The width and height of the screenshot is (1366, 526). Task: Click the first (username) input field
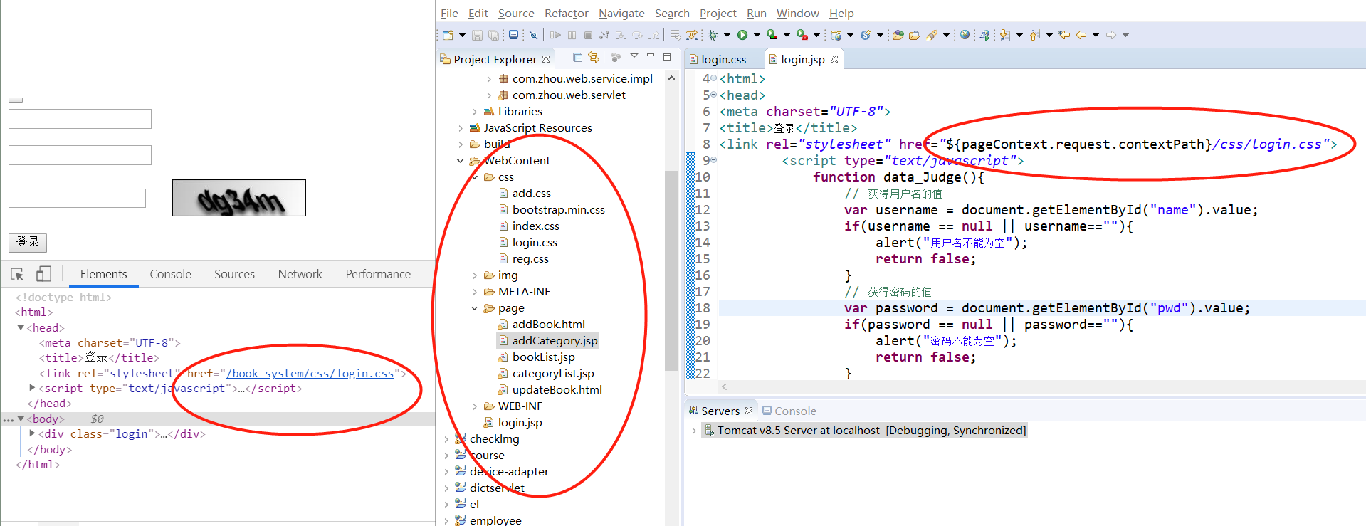(x=80, y=119)
